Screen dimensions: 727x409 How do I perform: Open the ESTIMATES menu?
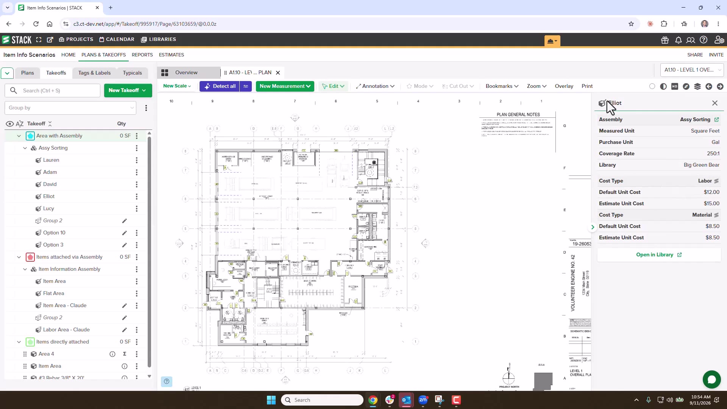pos(172,55)
